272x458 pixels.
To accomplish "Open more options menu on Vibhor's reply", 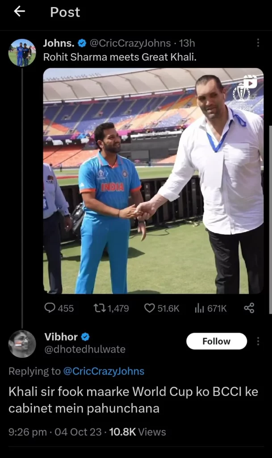I will click(x=258, y=341).
